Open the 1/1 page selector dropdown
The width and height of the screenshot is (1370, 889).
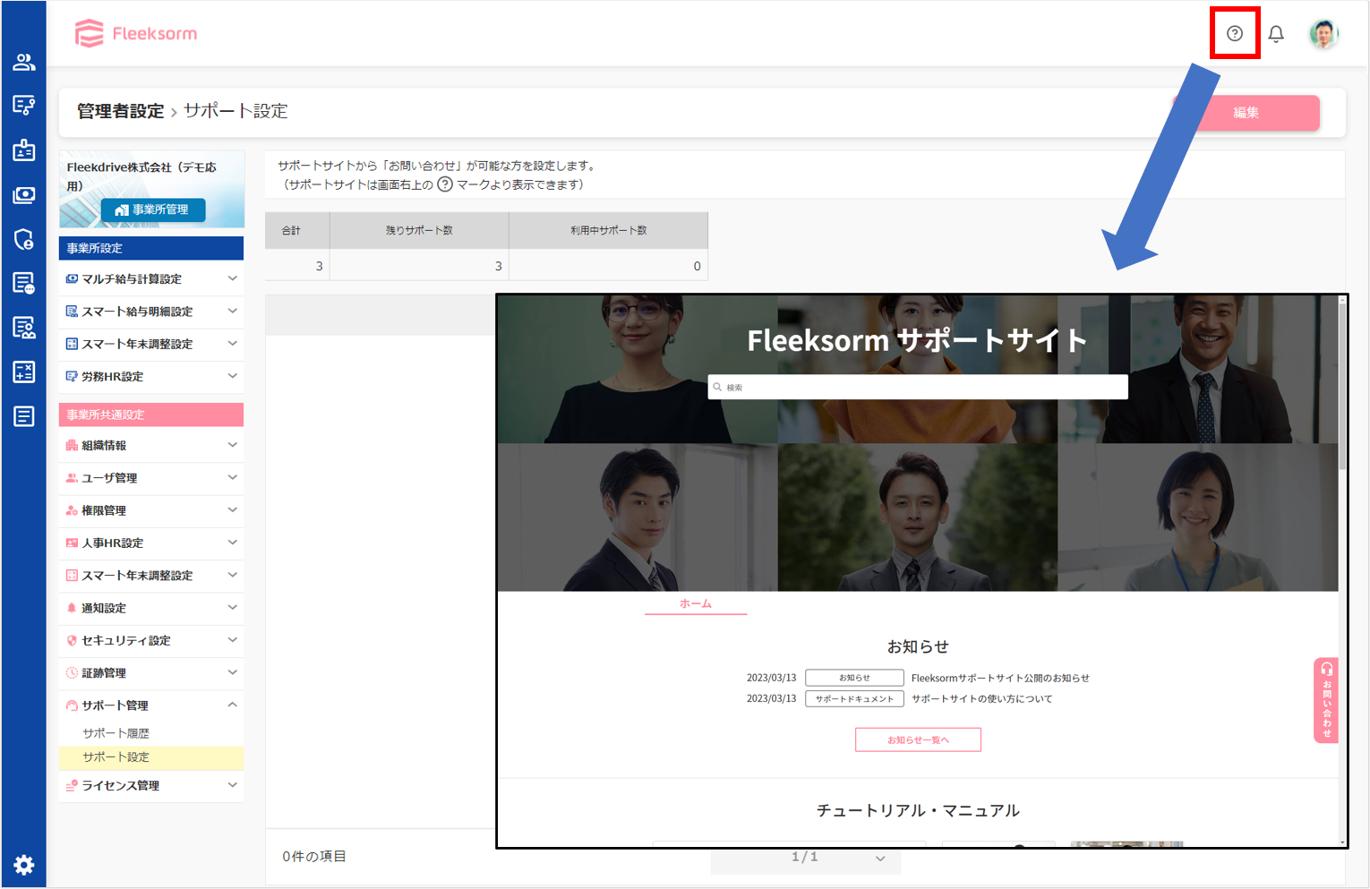pyautogui.click(x=805, y=857)
